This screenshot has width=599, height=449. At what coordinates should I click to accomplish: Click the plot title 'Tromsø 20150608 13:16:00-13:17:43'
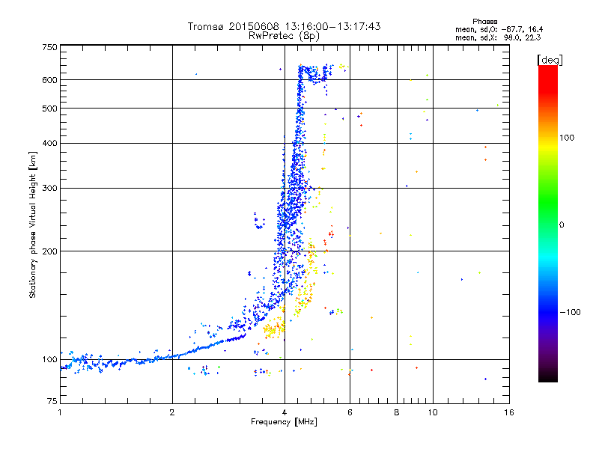pyautogui.click(x=284, y=26)
